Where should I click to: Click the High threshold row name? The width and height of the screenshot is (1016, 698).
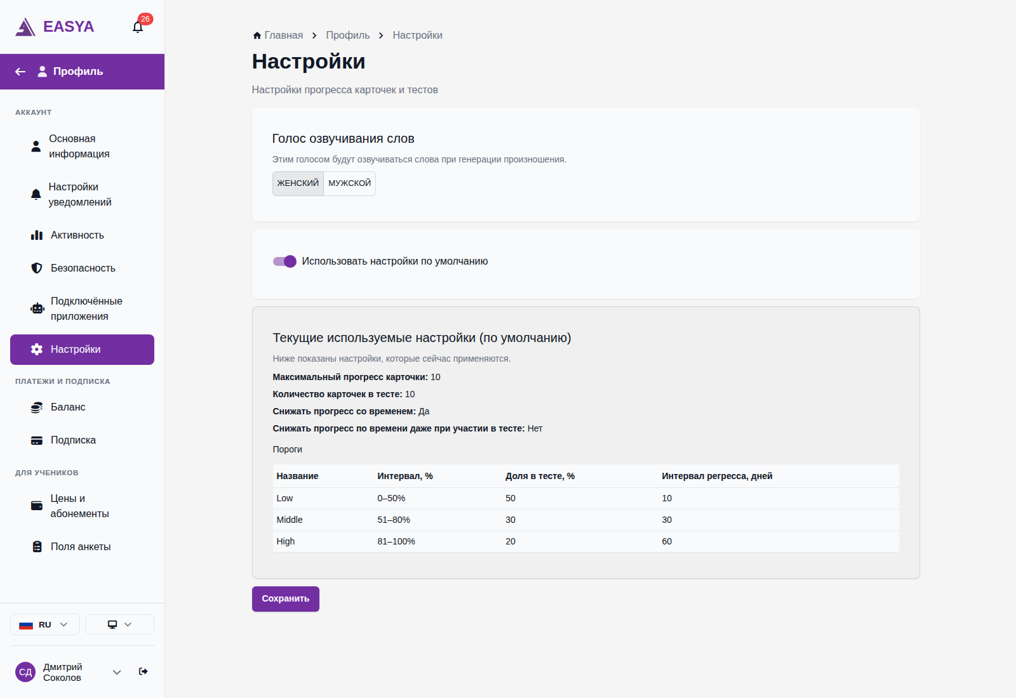[286, 542]
